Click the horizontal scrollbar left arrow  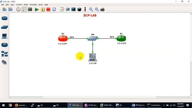[x=10, y=97]
